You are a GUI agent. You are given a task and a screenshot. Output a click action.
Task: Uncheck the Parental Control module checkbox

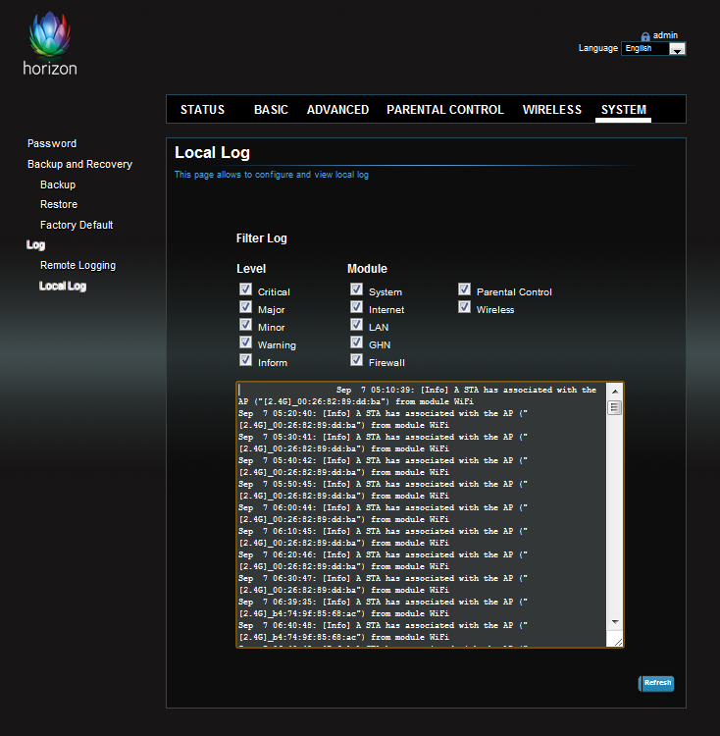[464, 289]
